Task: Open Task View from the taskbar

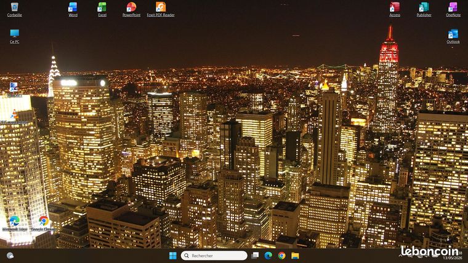Action: [x=255, y=256]
